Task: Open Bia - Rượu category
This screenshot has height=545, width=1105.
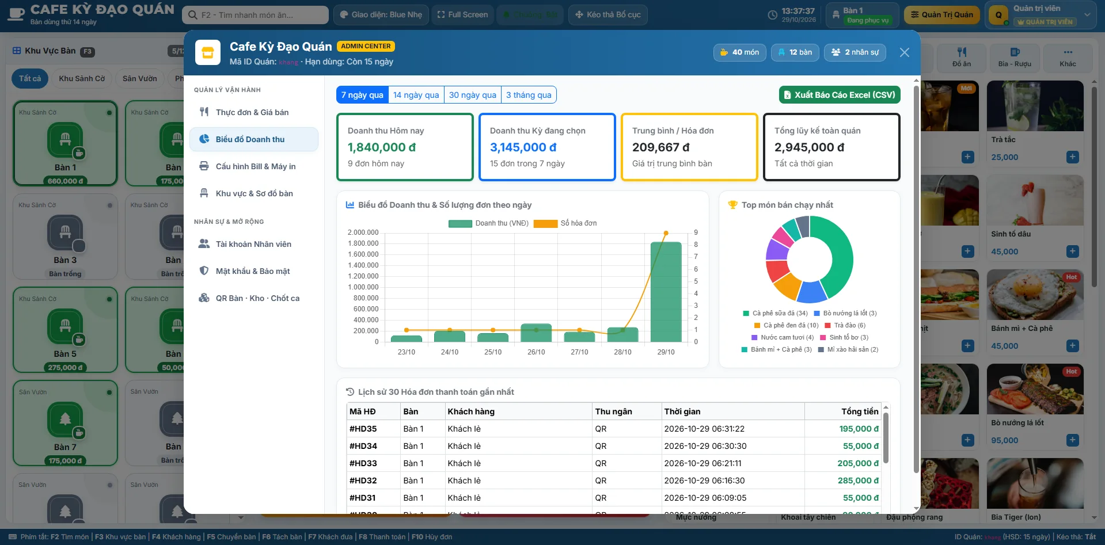Action: 1015,57
